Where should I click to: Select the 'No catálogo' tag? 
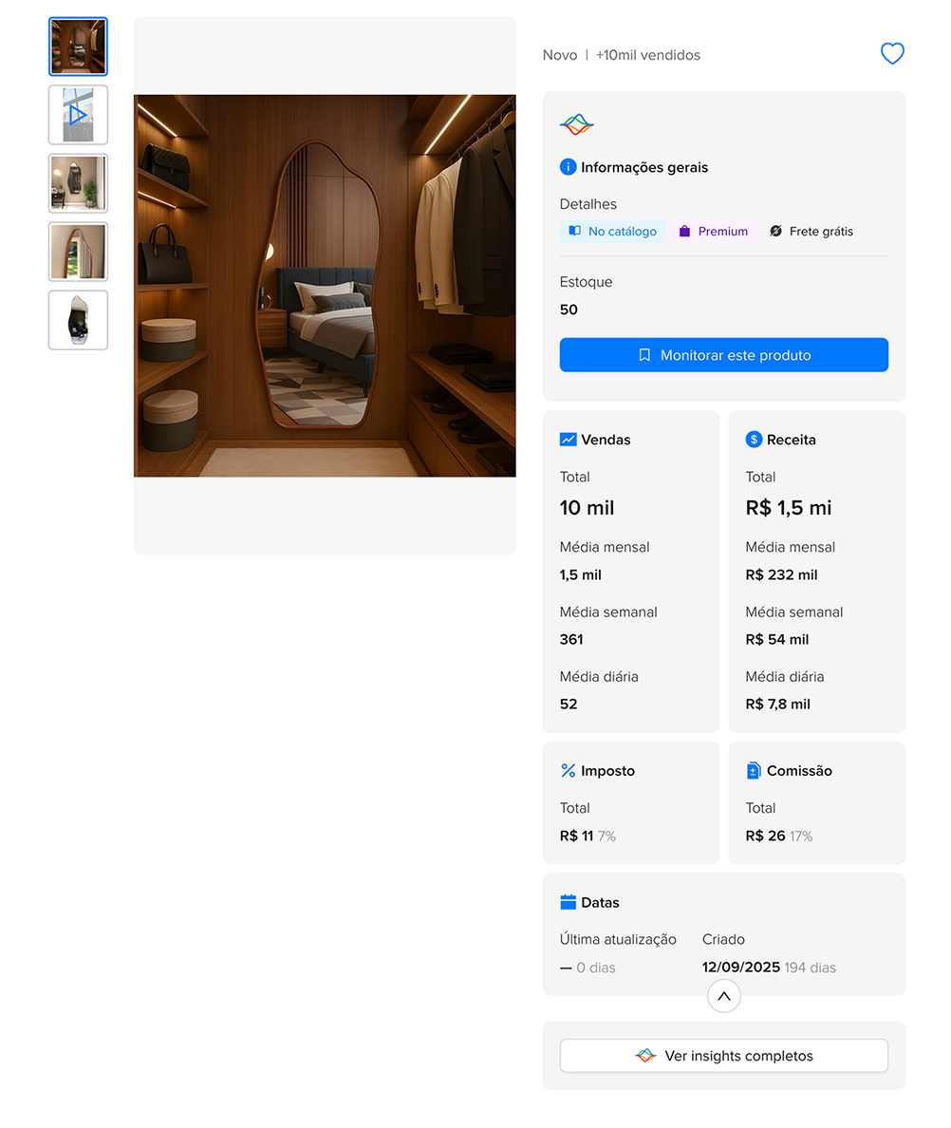tap(612, 232)
